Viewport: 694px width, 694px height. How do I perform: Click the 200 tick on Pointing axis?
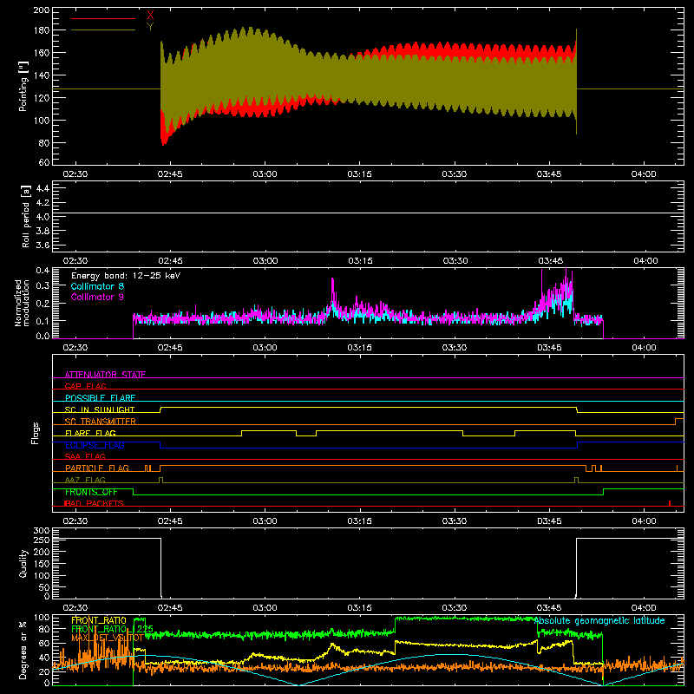[42, 10]
